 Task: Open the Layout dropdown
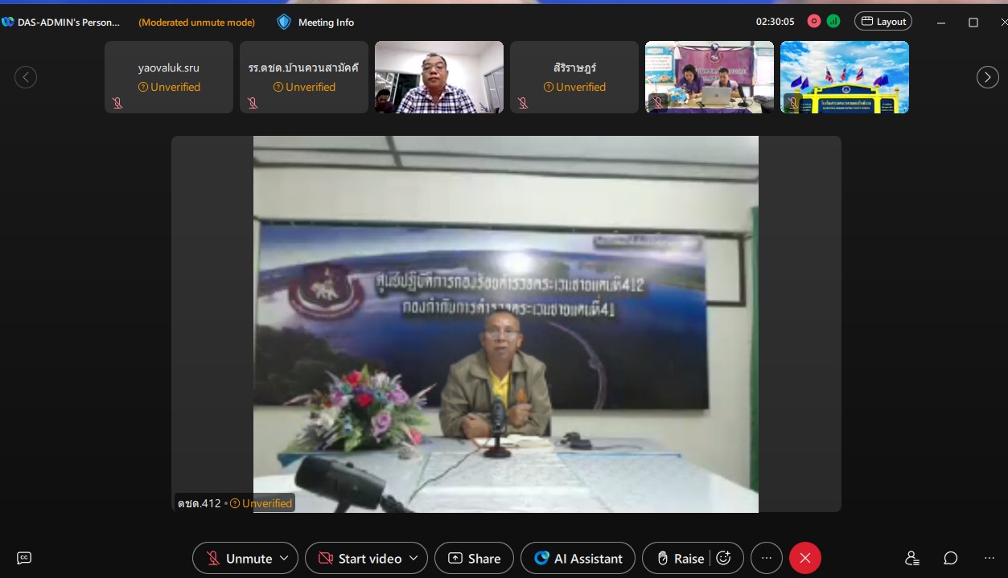pos(883,22)
